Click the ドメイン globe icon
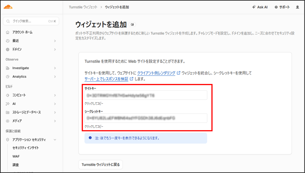 coord(7,49)
